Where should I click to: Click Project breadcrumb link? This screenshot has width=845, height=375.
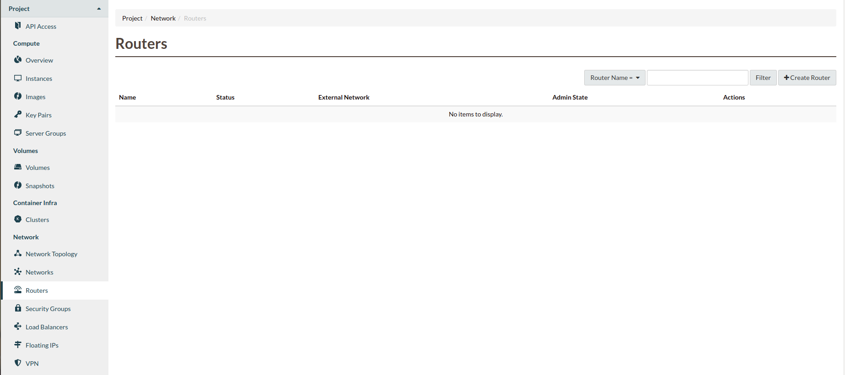132,18
